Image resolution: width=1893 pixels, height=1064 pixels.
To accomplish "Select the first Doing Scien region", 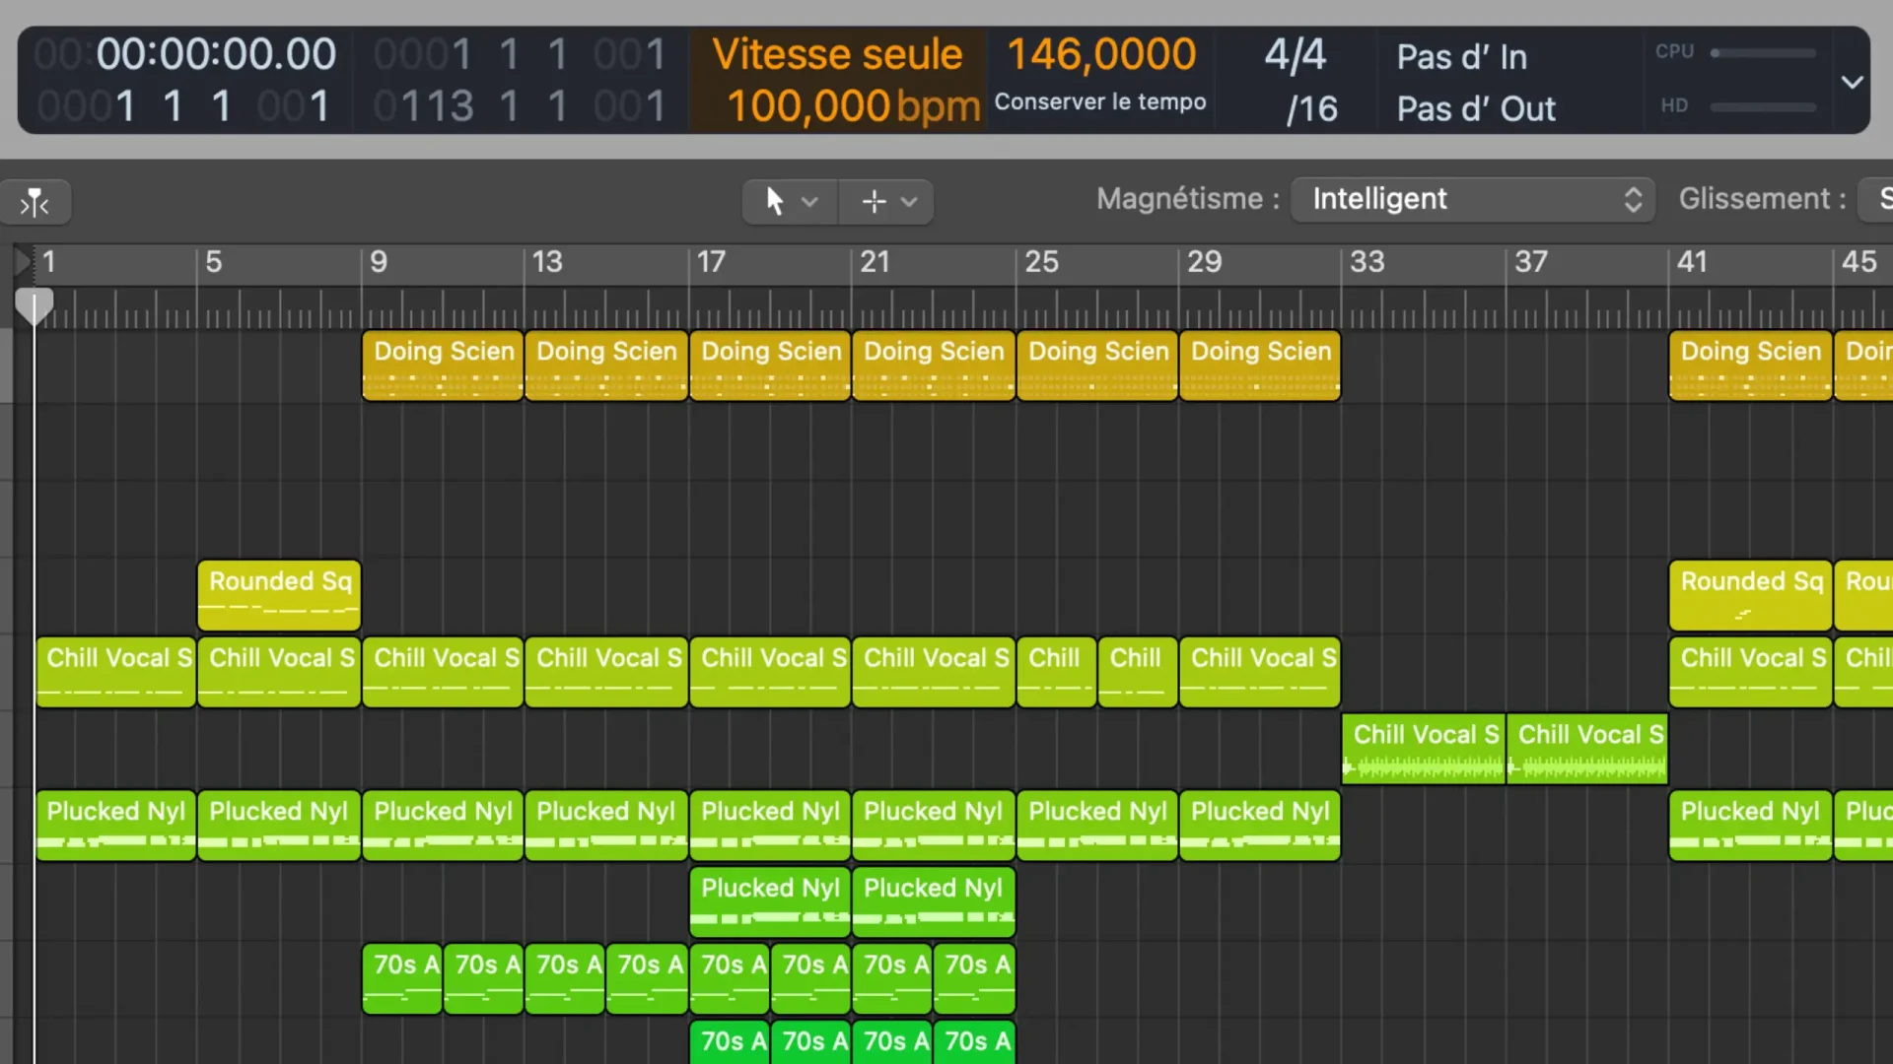I will (x=442, y=366).
